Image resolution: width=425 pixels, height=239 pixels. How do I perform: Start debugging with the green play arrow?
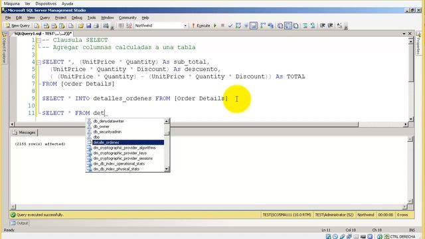[215, 25]
